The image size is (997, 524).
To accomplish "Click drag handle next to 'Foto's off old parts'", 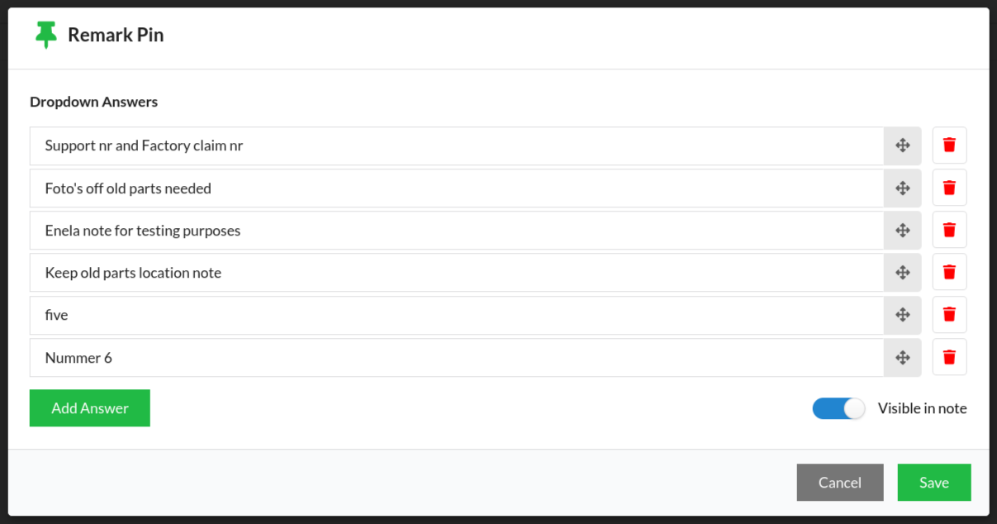I will (x=902, y=188).
